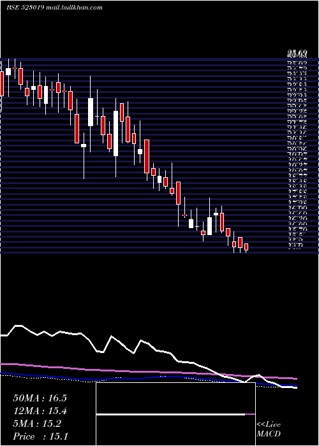Click the 'Price : 15.1' label
The image size is (319, 446).
click(x=40, y=436)
